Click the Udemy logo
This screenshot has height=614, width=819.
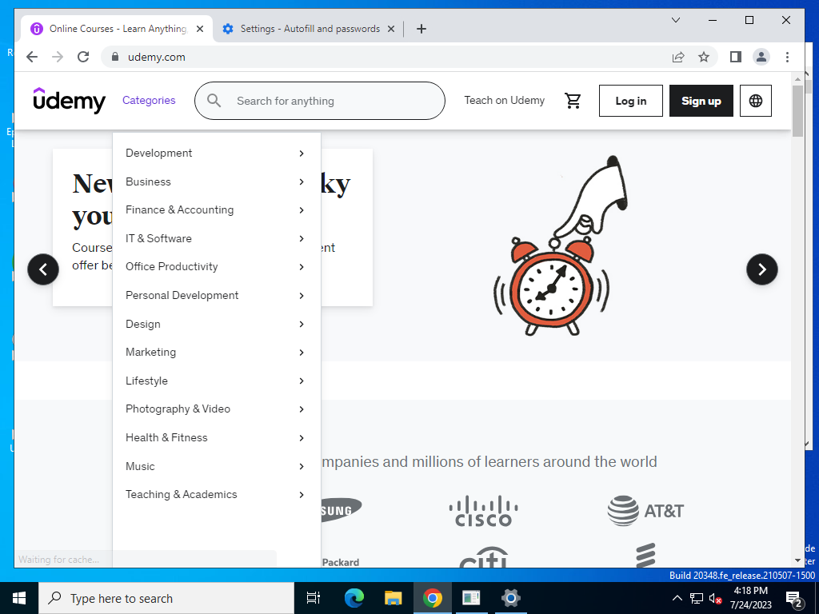point(70,100)
